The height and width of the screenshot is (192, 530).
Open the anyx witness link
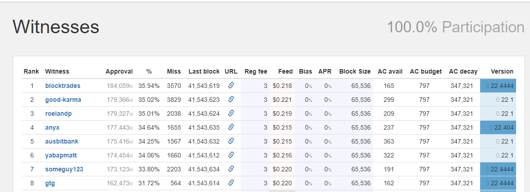[x=53, y=127]
